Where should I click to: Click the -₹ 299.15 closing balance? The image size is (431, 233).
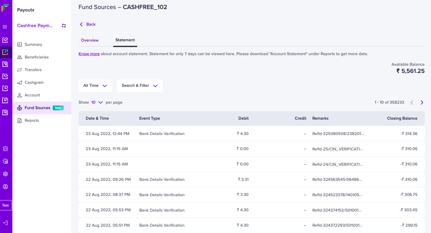[409, 225]
